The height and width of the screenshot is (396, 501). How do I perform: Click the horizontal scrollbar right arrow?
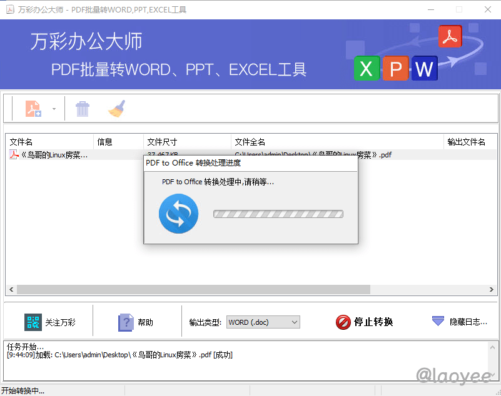pos(492,290)
